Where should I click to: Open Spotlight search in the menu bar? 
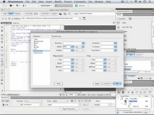point(150,2)
